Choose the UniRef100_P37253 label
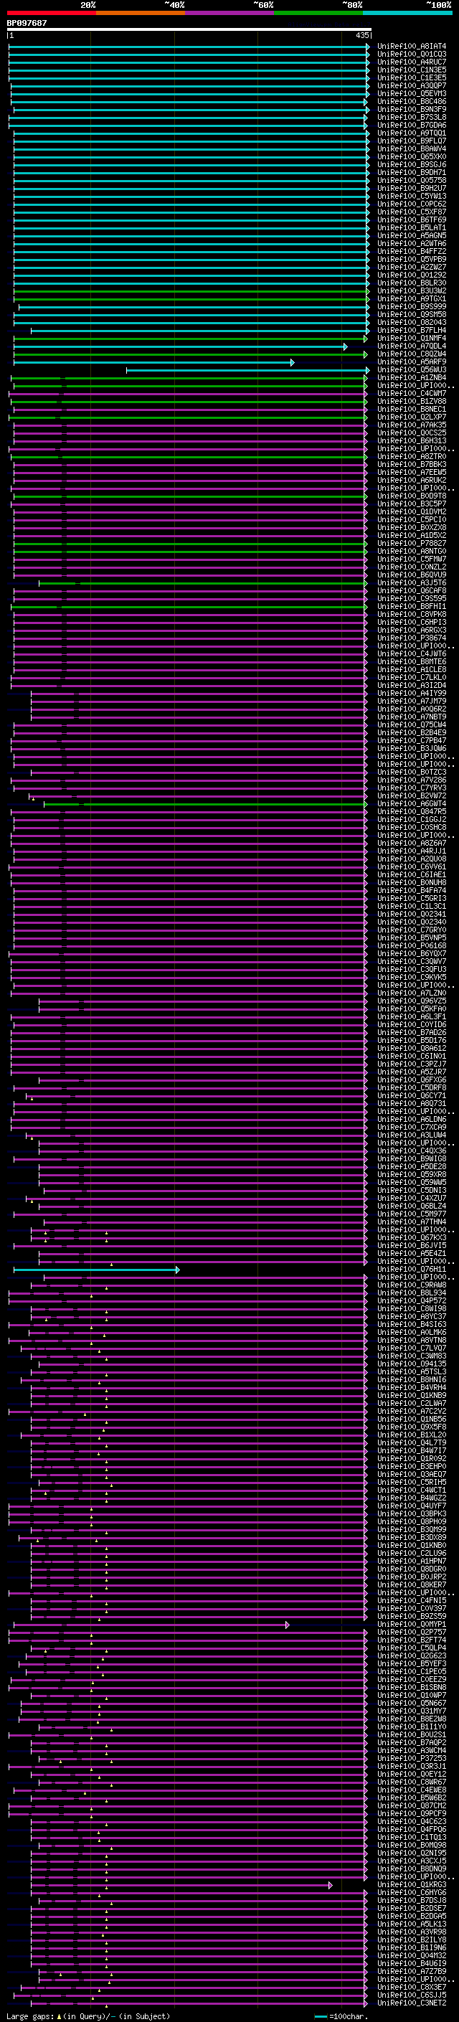The width and height of the screenshot is (459, 2022). point(412,1759)
